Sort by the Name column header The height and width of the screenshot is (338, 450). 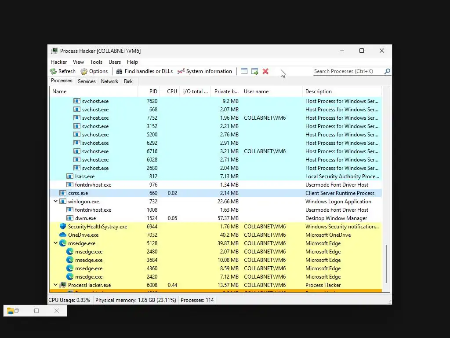pos(94,92)
